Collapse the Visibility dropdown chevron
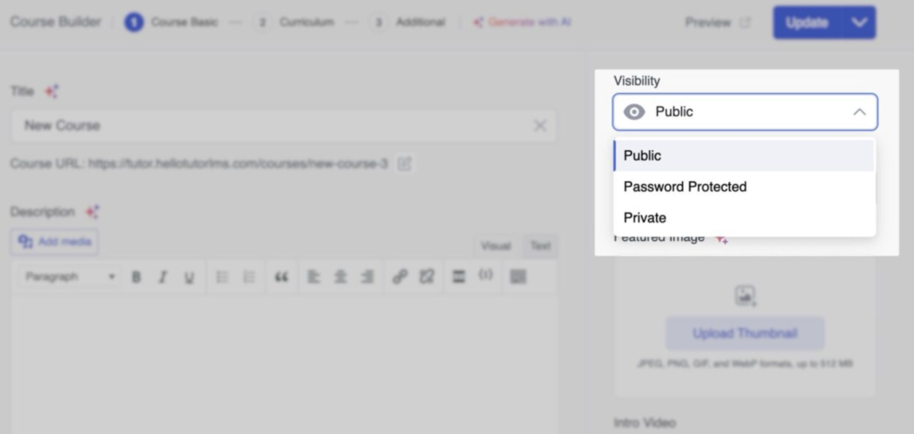 point(859,113)
